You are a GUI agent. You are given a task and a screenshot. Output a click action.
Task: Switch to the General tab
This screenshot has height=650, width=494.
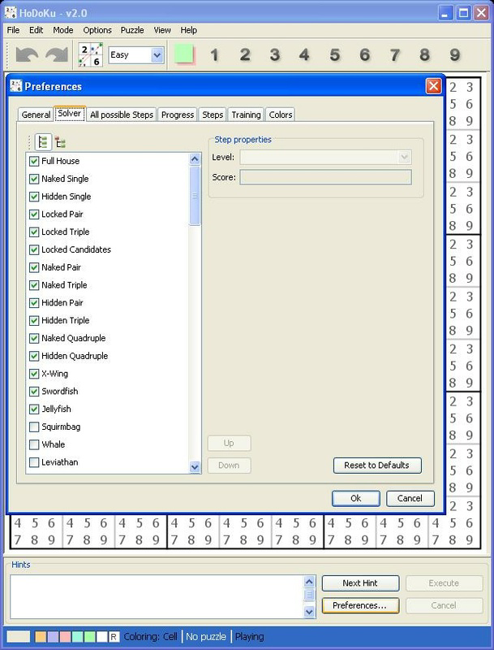click(36, 115)
